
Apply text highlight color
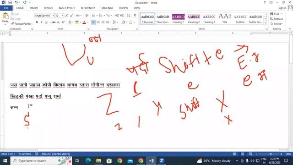pyautogui.click(x=77, y=22)
